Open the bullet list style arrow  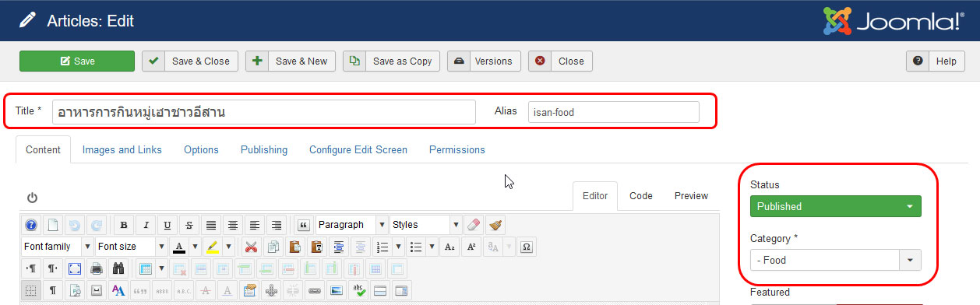[x=431, y=247]
